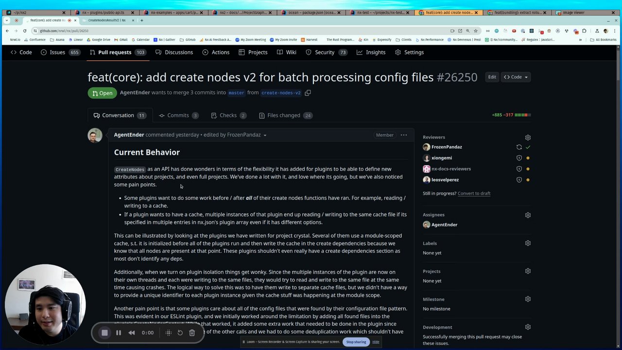Open the Code dropdown beside the PR title
The width and height of the screenshot is (622, 350).
(x=516, y=77)
